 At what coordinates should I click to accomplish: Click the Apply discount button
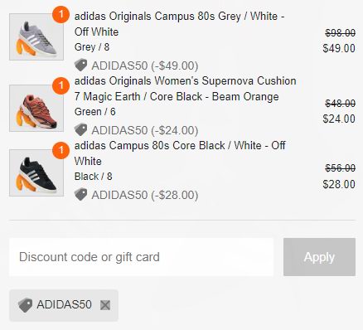pyautogui.click(x=319, y=257)
